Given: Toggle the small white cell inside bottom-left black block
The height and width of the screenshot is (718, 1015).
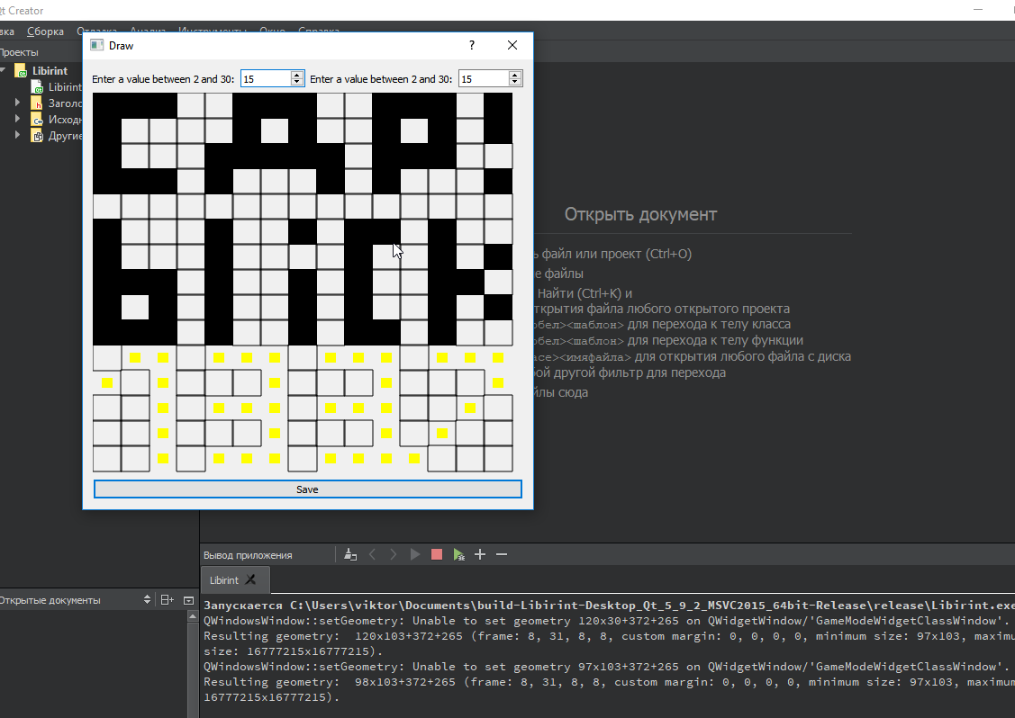Looking at the screenshot, I should (x=135, y=307).
